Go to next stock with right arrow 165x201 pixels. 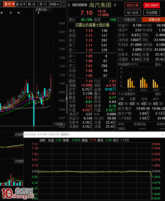point(115,5)
